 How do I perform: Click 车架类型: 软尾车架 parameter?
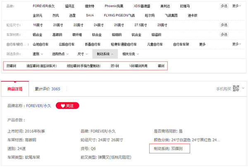(x=24, y=157)
